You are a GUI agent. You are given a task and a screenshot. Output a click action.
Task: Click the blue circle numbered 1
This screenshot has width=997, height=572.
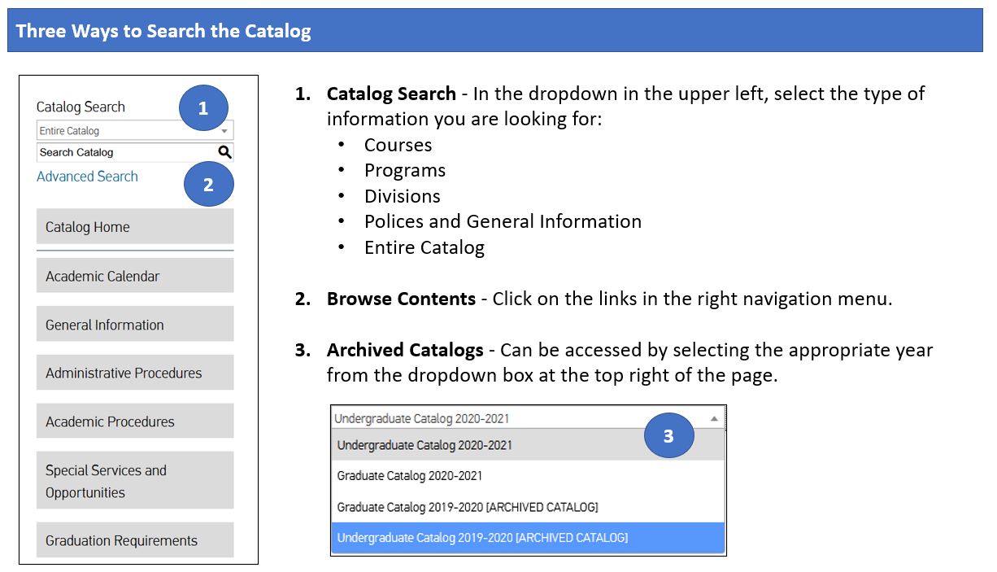[203, 108]
